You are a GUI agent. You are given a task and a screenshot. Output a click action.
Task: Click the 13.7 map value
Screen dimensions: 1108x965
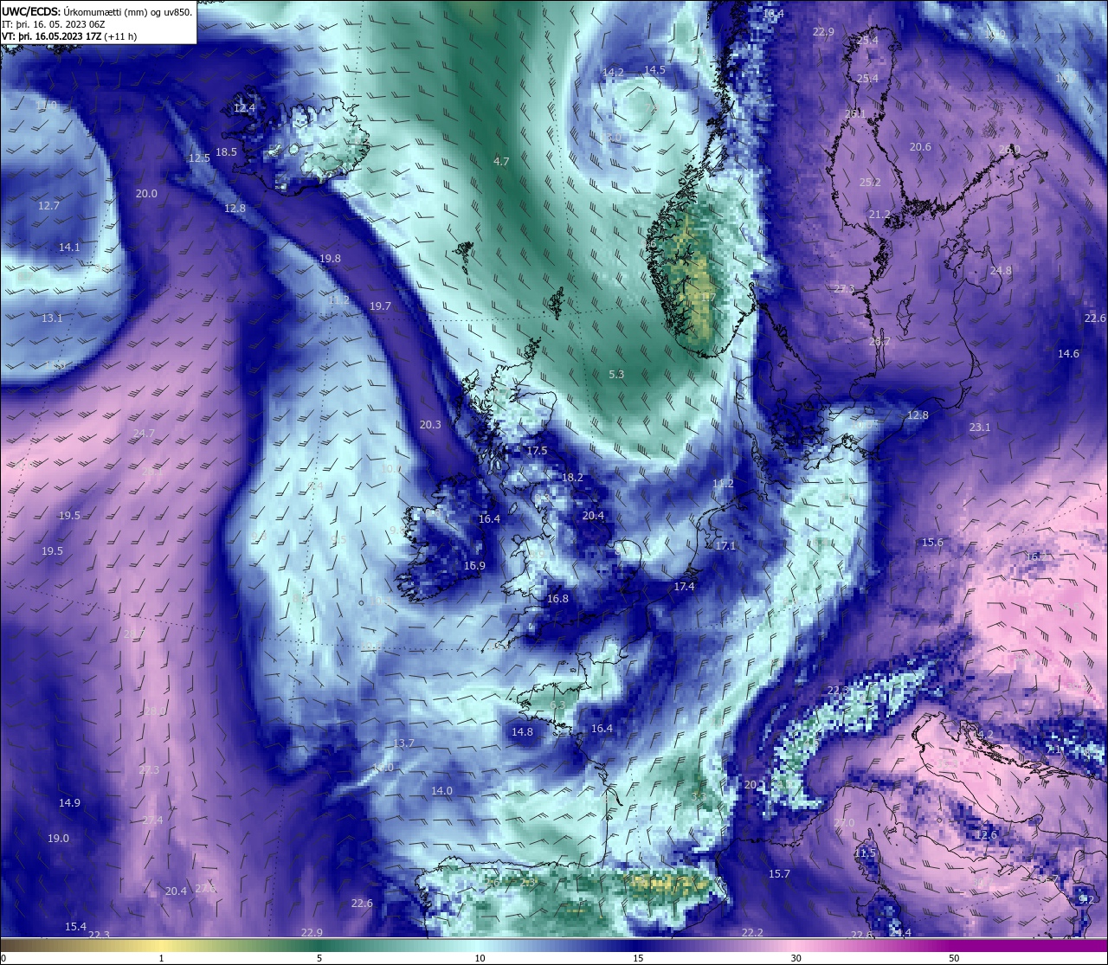tap(404, 743)
